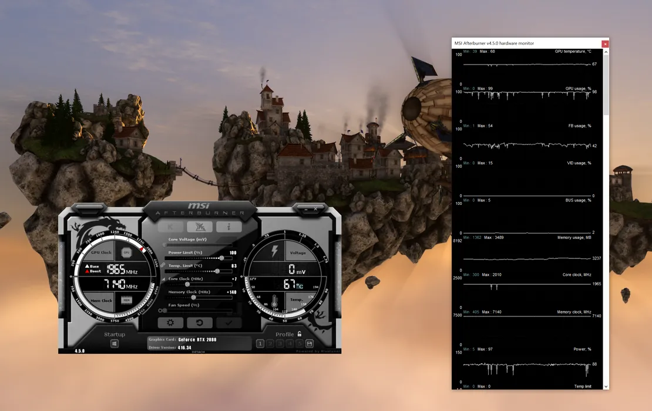Screen dimensions: 652x411
Task: Click the Core Clock offset +7
Action: pyautogui.click(x=234, y=279)
